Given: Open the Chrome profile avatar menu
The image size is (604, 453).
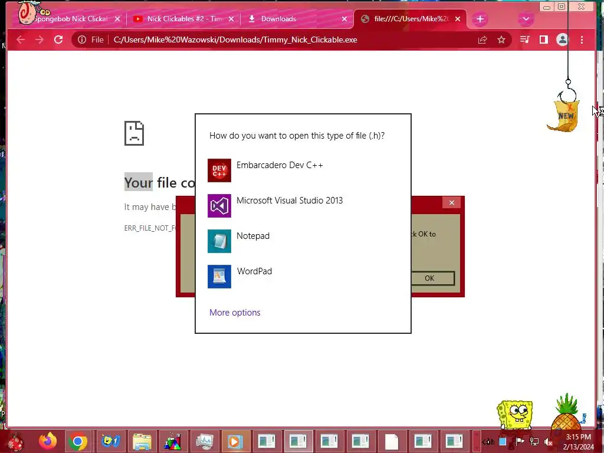Looking at the screenshot, I should [562, 40].
